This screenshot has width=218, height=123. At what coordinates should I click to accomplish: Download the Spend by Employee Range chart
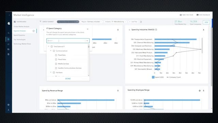[x=204, y=91]
